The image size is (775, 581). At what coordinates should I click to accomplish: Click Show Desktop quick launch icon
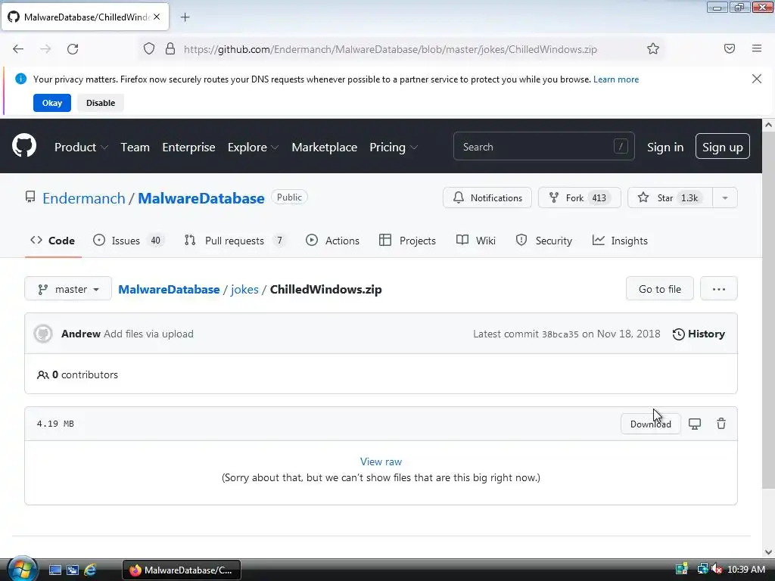54,570
